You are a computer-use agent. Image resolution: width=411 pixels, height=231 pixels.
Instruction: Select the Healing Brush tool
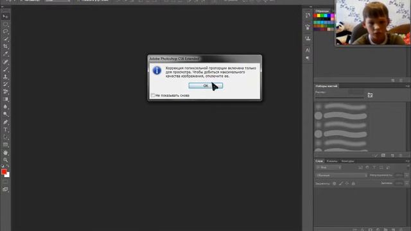(5, 62)
